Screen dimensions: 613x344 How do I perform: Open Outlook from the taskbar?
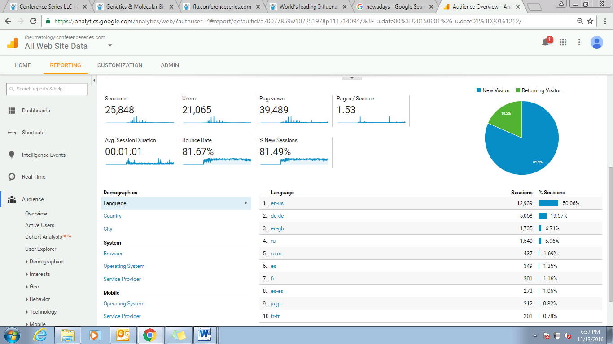point(123,335)
